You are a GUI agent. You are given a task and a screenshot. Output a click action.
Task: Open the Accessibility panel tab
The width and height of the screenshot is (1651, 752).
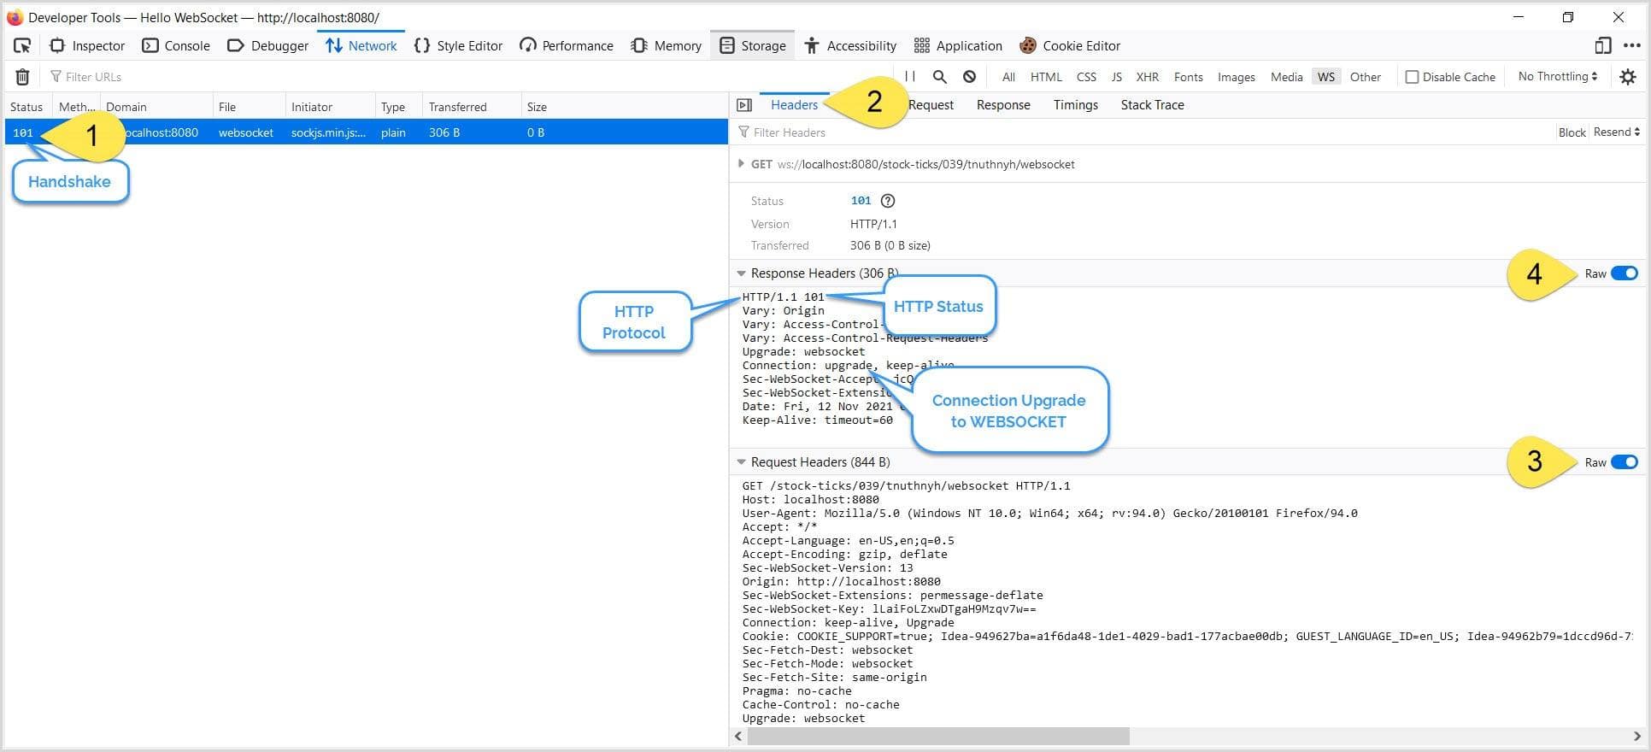tap(850, 46)
